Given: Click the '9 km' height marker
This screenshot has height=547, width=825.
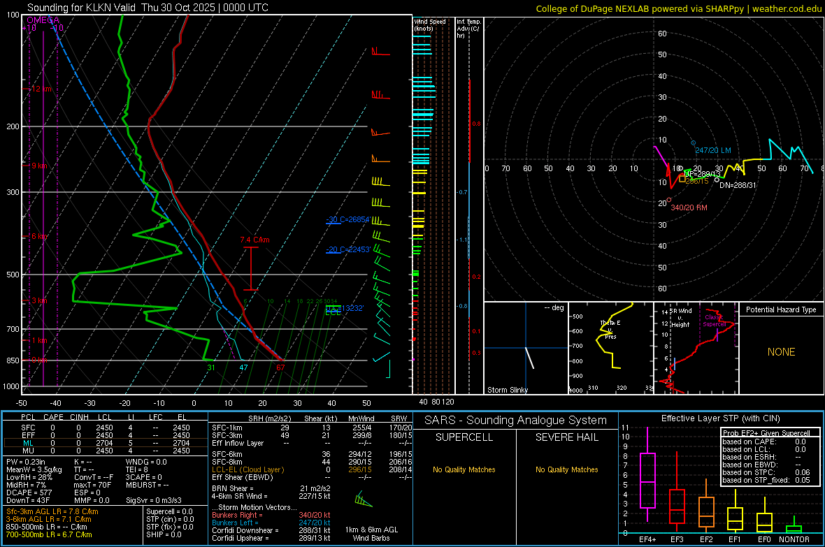Looking at the screenshot, I should (39, 166).
